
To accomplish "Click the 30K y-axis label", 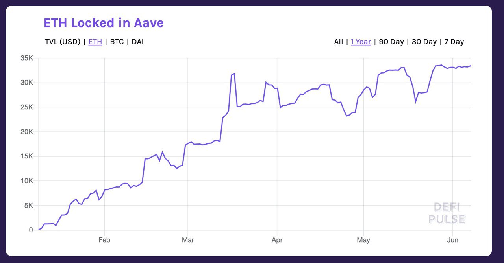I will click(27, 83).
